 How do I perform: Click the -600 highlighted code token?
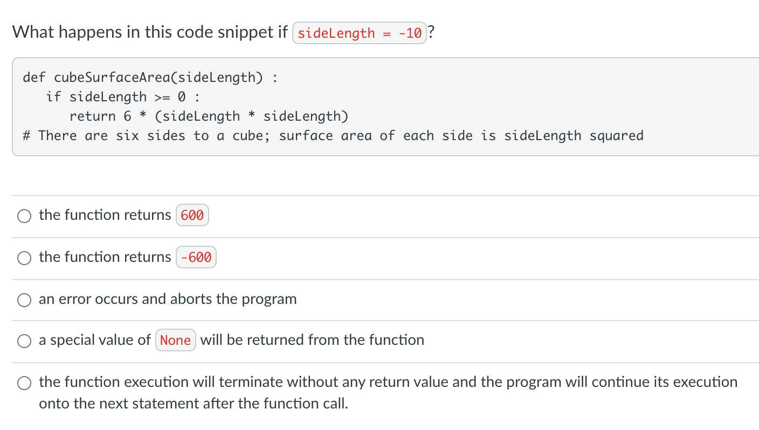[196, 257]
